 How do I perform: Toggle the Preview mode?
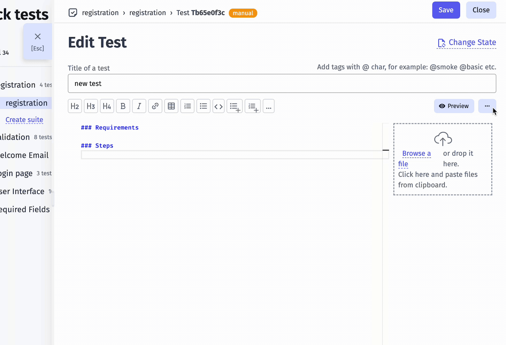tap(454, 106)
